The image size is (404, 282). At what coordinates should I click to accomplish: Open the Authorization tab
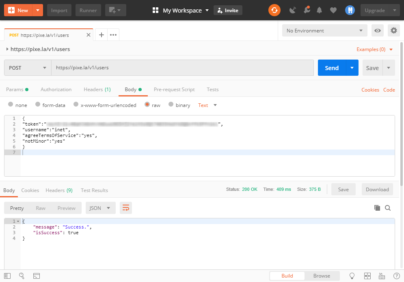pyautogui.click(x=56, y=90)
